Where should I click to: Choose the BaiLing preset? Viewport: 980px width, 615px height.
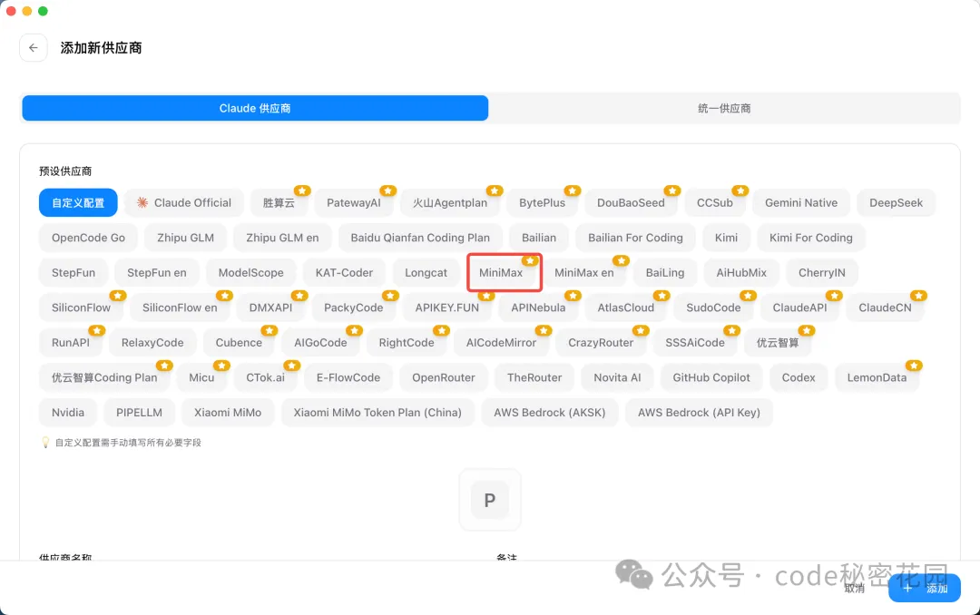tap(665, 272)
